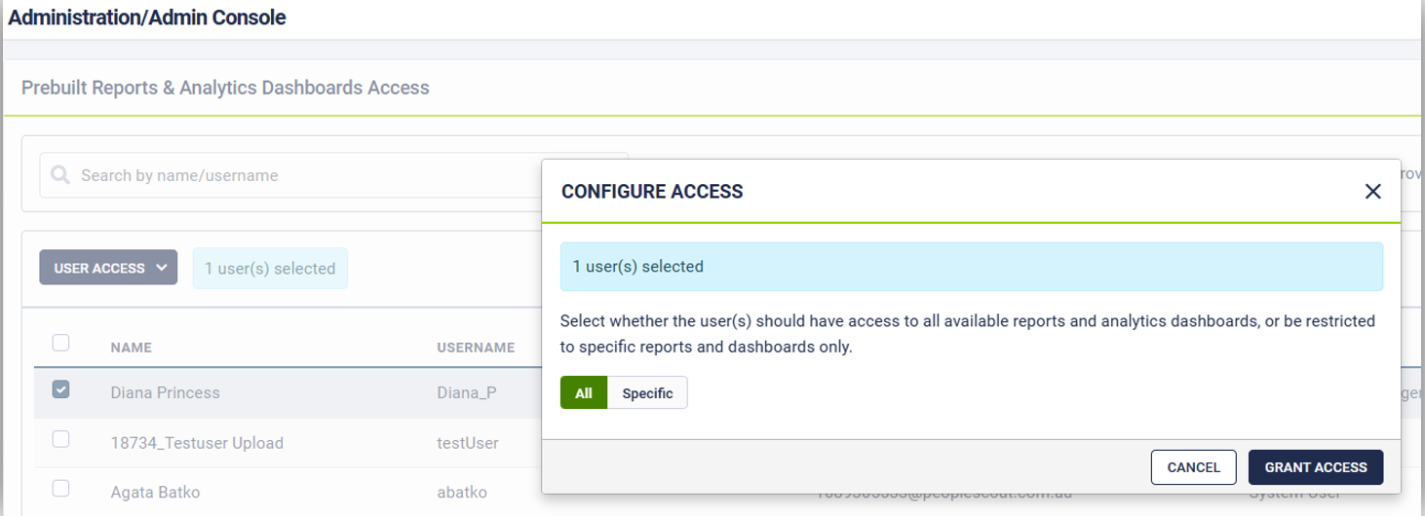
Task: Click the Diana Princess name cell
Action: pos(166,393)
